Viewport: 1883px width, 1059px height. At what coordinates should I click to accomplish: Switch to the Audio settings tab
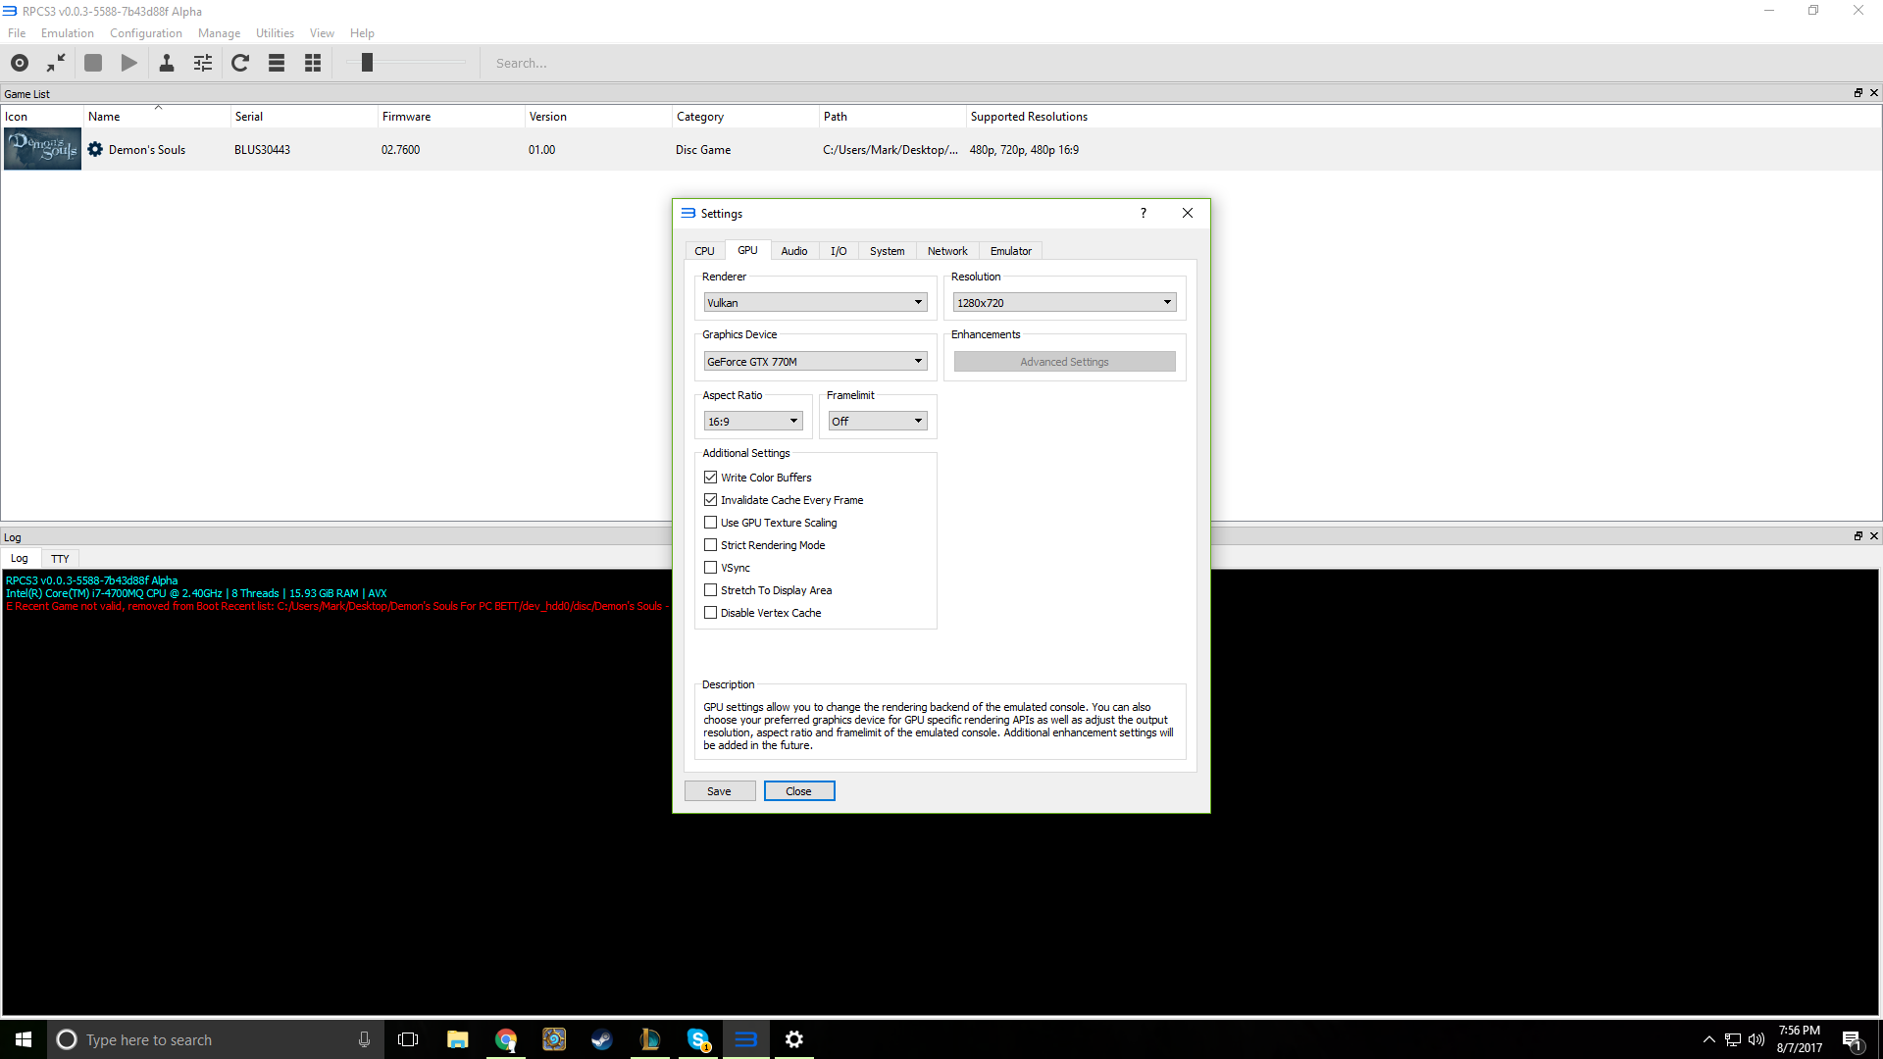[x=793, y=251]
